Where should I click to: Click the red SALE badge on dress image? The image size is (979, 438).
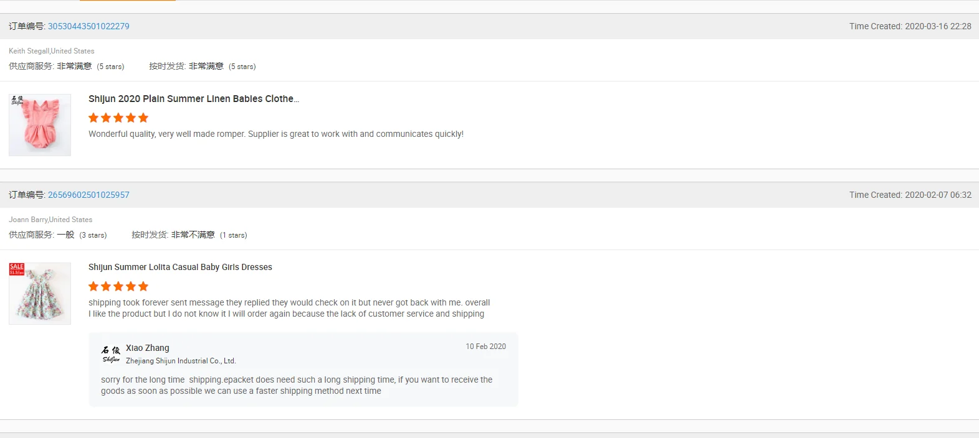pos(17,269)
